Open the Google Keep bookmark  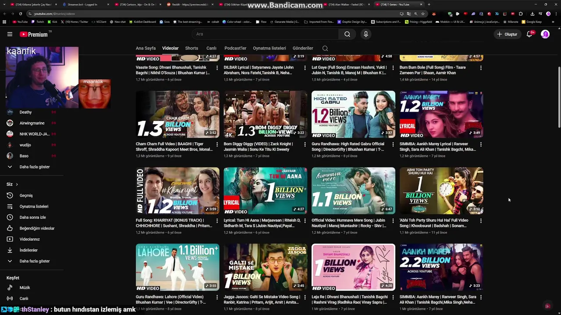532,21
